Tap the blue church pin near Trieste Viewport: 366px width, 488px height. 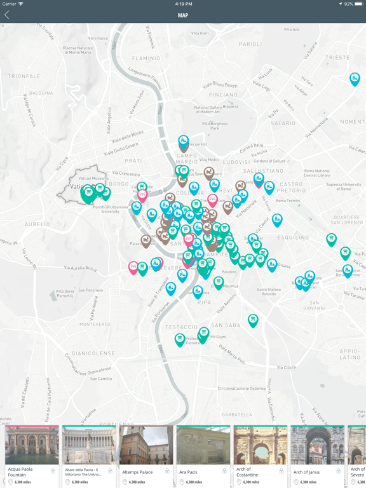coord(355,79)
